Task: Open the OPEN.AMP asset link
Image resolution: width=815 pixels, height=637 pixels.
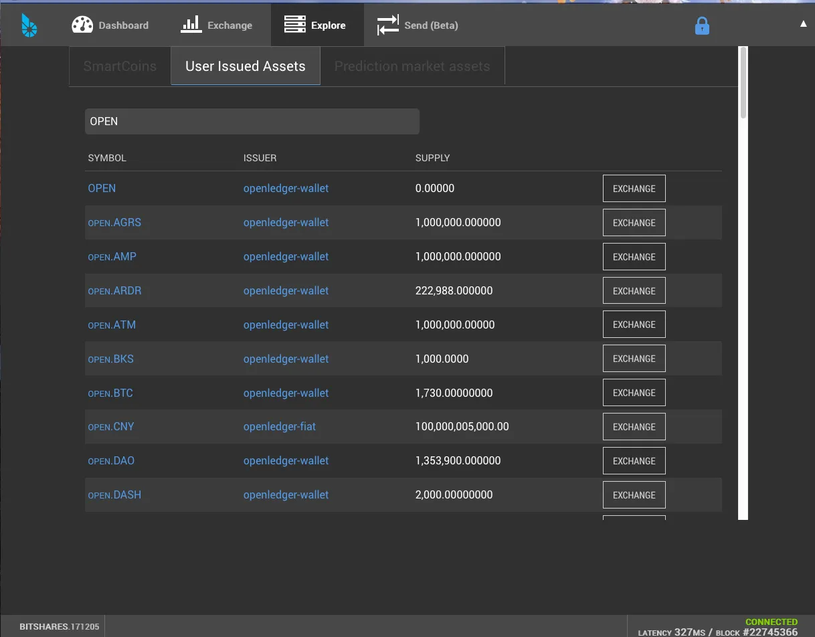Action: coord(112,257)
